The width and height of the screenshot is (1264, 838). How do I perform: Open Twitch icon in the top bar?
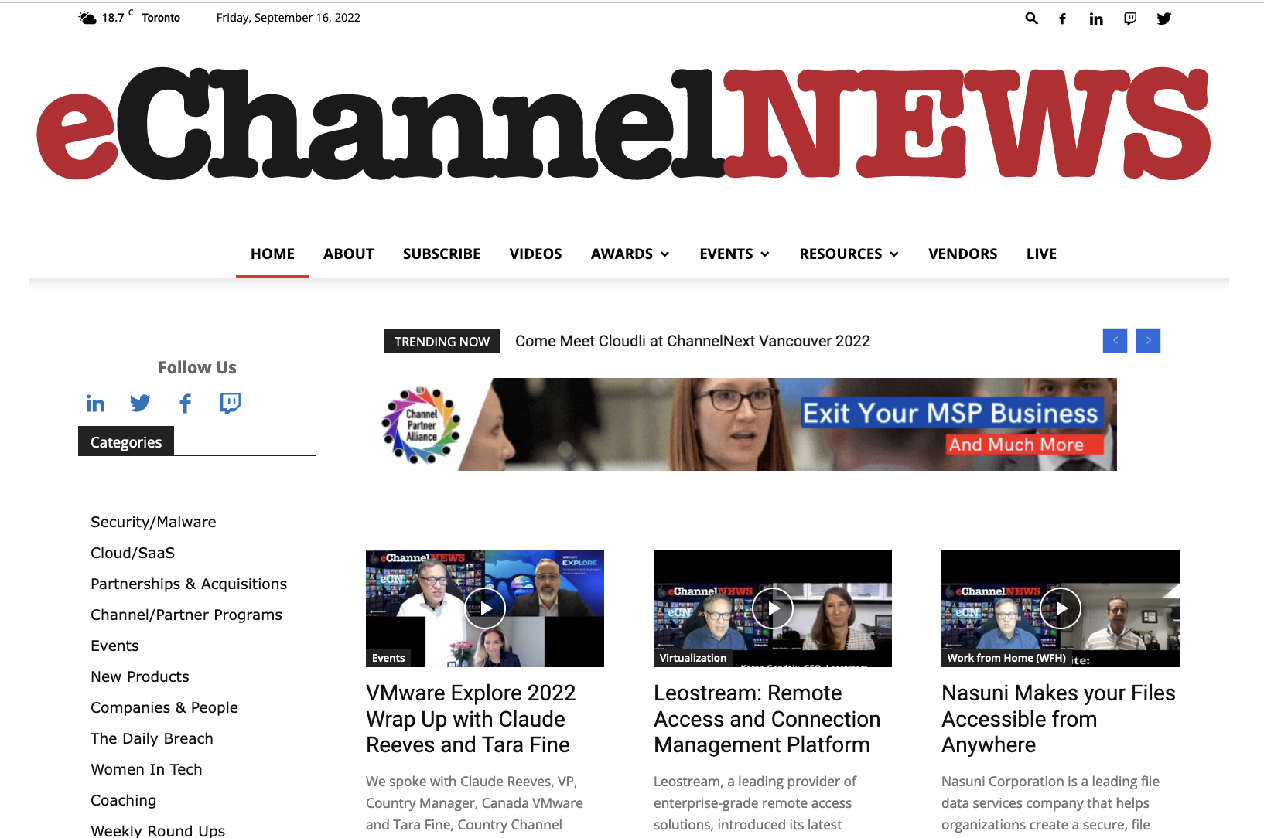(x=1130, y=19)
